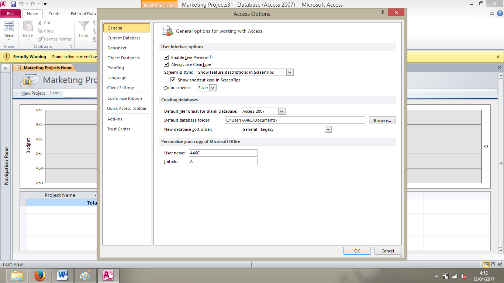Click the User name field

(x=223, y=153)
